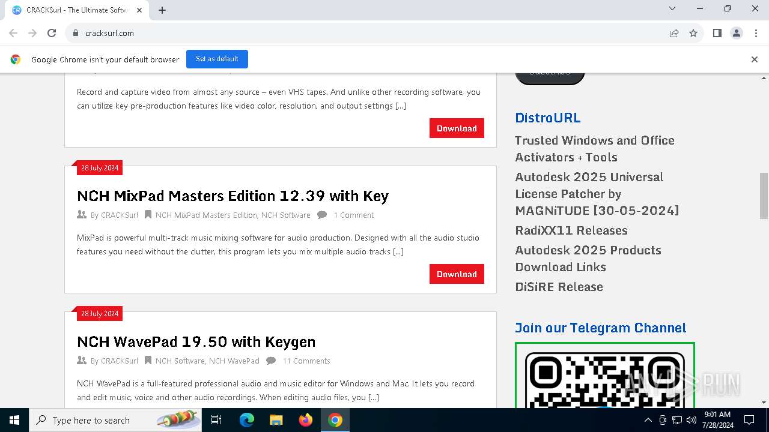Image resolution: width=769 pixels, height=432 pixels.
Task: Reload the page with the refresh icon
Action: coord(52,33)
